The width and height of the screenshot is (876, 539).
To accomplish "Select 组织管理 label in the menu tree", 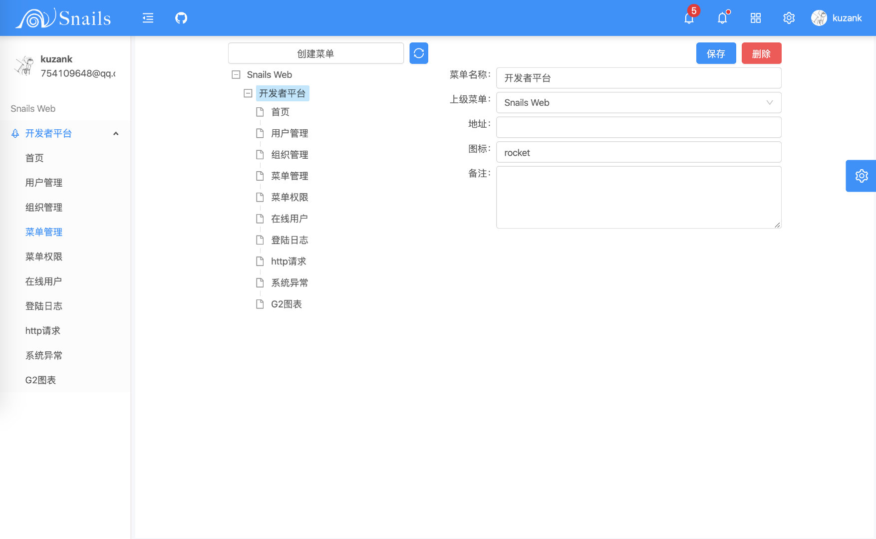I will pos(290,155).
